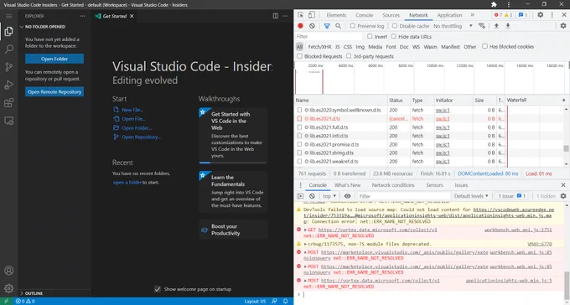
Task: Open DevTools customize kebab menu
Action: pos(552,15)
